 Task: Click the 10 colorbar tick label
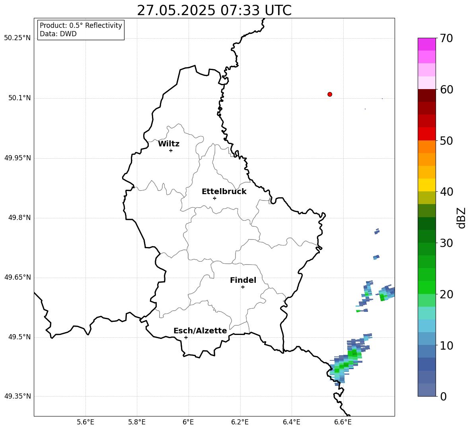(446, 345)
